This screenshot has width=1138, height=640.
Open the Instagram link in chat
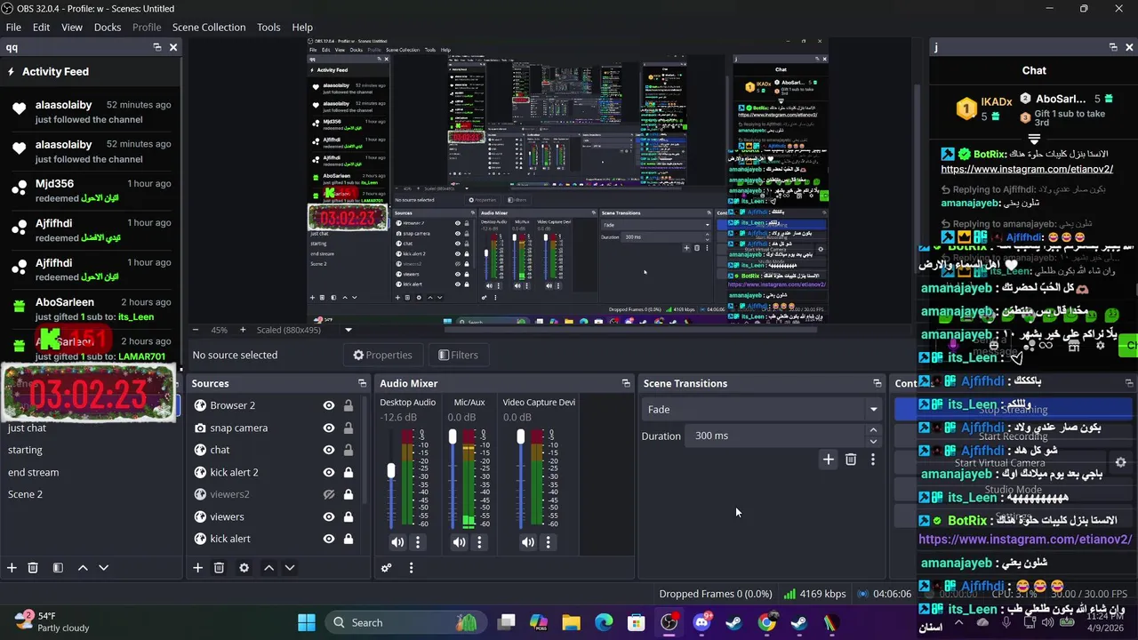click(1026, 169)
